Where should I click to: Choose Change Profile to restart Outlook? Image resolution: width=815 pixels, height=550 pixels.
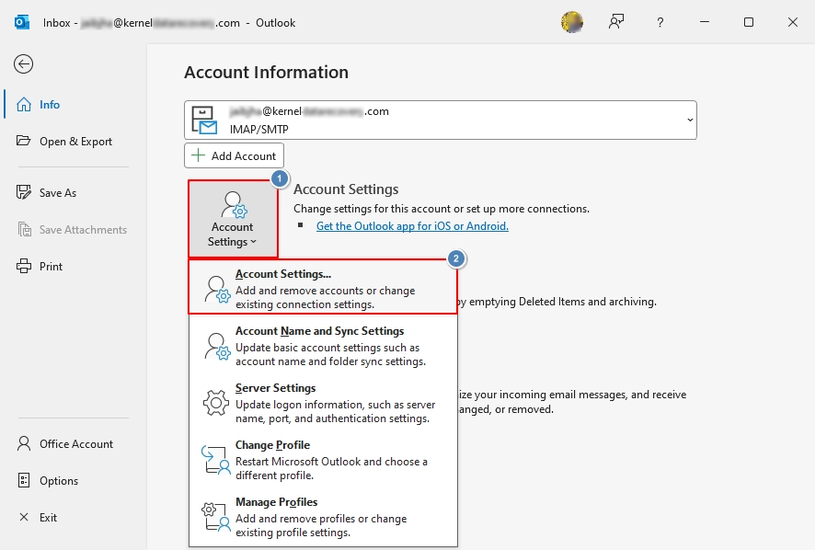pos(323,460)
